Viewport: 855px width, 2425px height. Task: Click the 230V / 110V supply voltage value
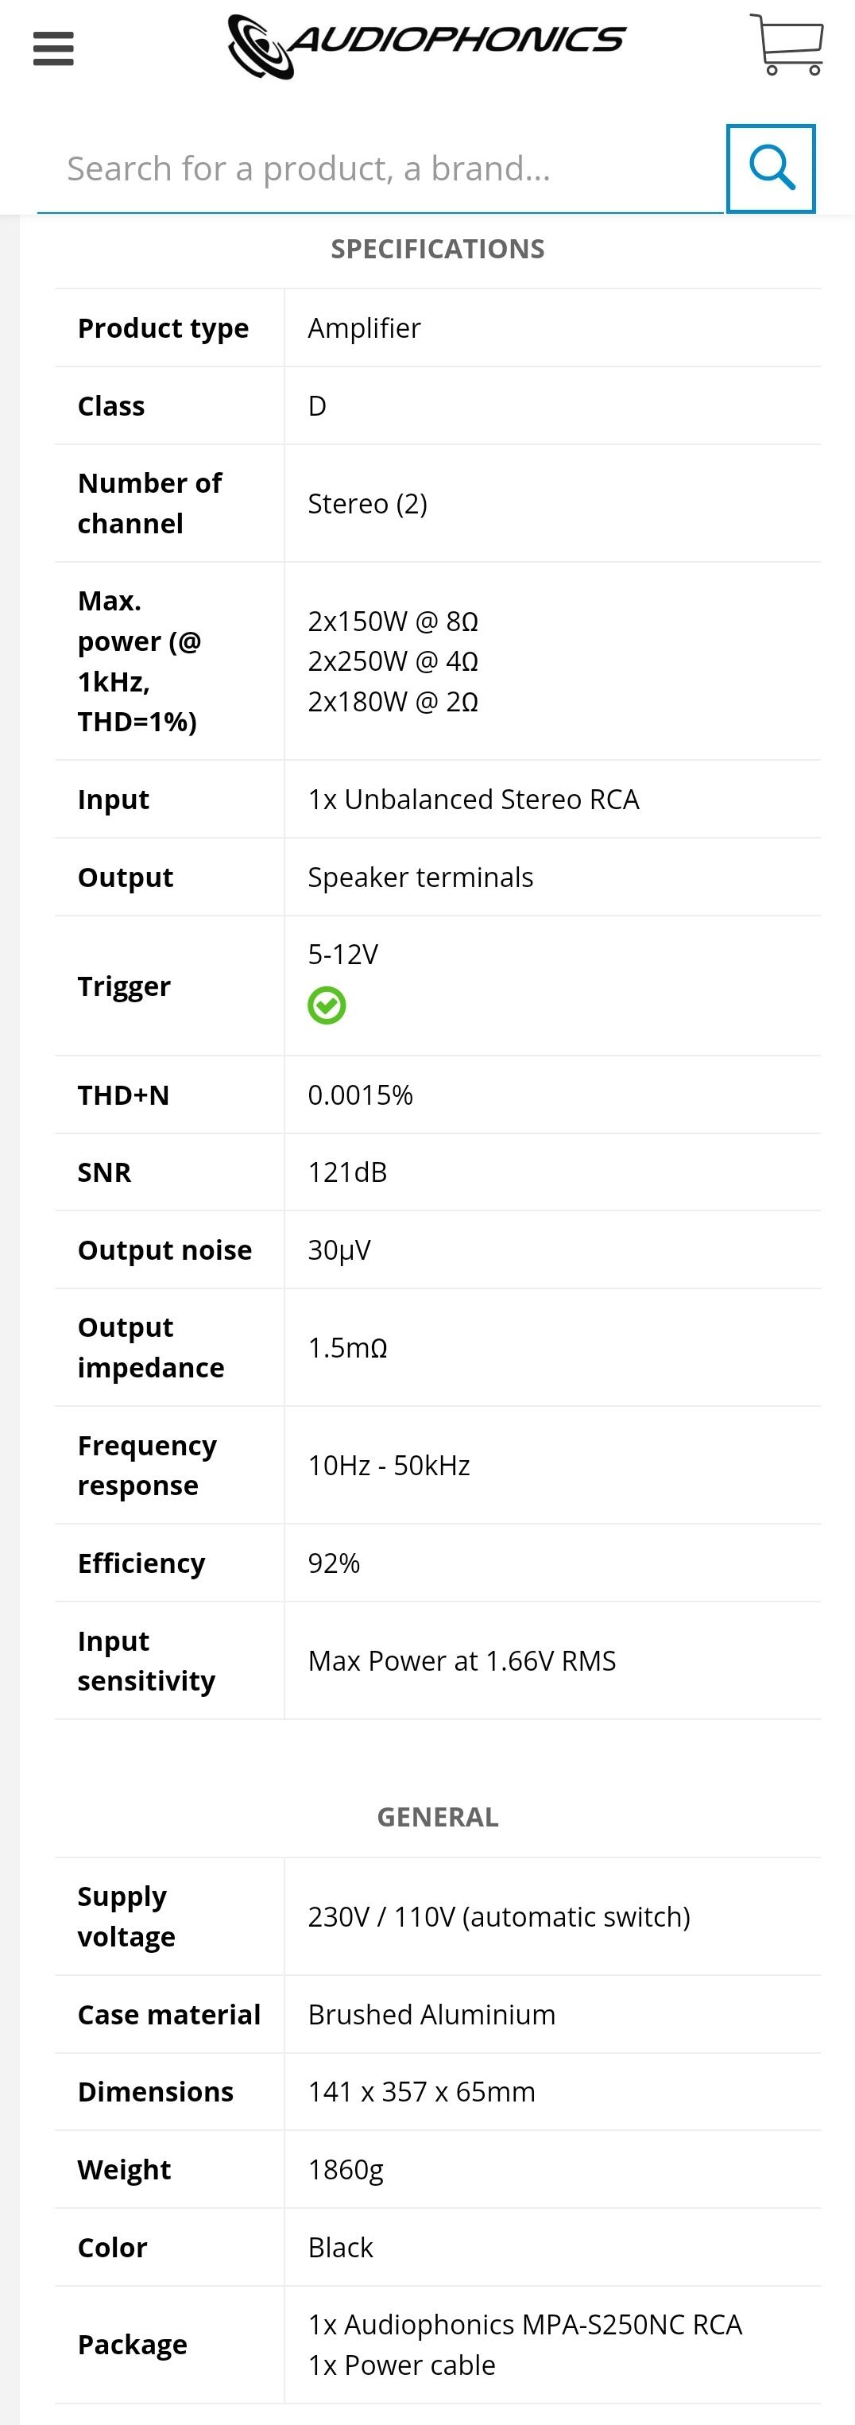[498, 1916]
